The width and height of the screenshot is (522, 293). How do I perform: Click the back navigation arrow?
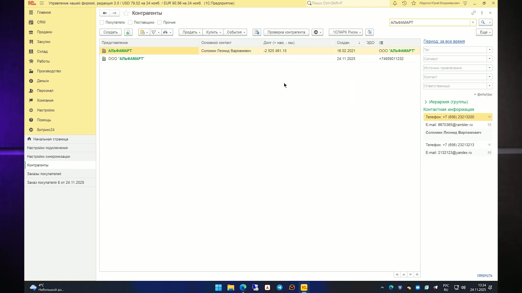click(x=105, y=13)
